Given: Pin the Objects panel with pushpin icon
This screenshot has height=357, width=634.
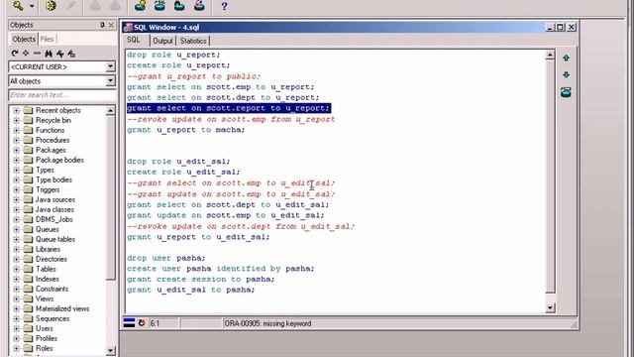Looking at the screenshot, I should (102, 25).
